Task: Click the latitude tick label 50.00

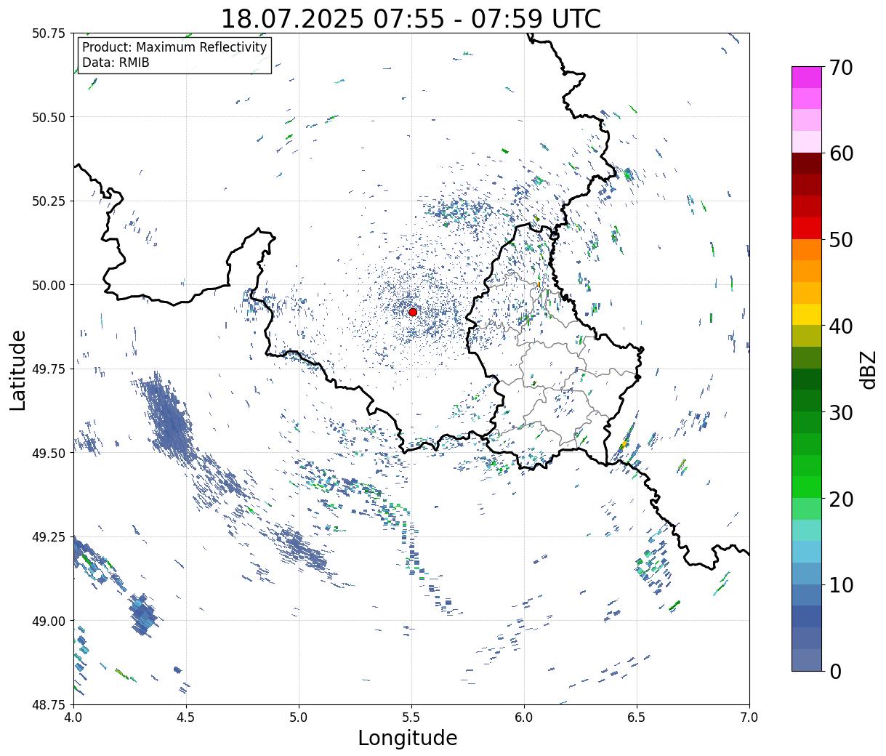Action: pyautogui.click(x=49, y=285)
